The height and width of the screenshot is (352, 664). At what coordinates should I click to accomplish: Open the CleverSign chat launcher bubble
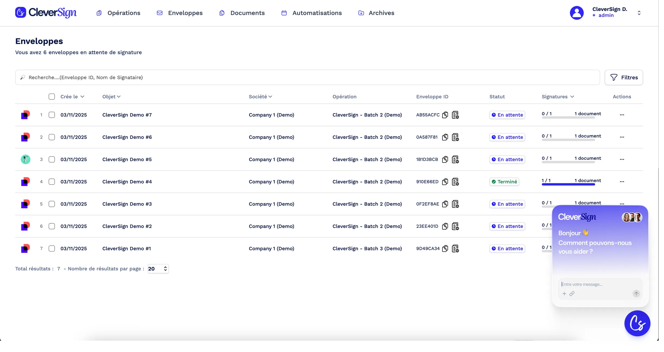[637, 323]
